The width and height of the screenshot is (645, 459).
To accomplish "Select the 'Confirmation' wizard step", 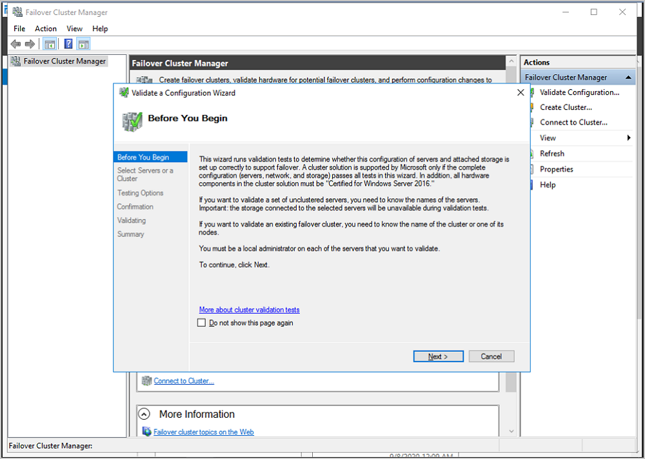I will coord(135,207).
